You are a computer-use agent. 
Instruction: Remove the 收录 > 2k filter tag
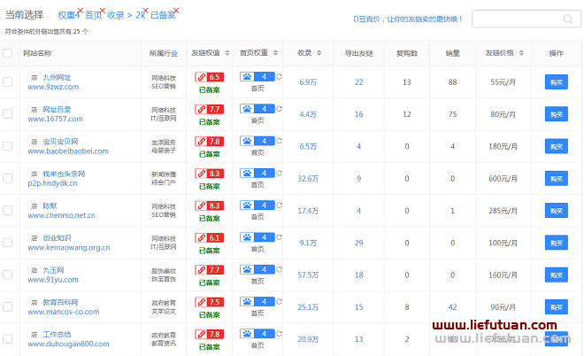[146, 11]
